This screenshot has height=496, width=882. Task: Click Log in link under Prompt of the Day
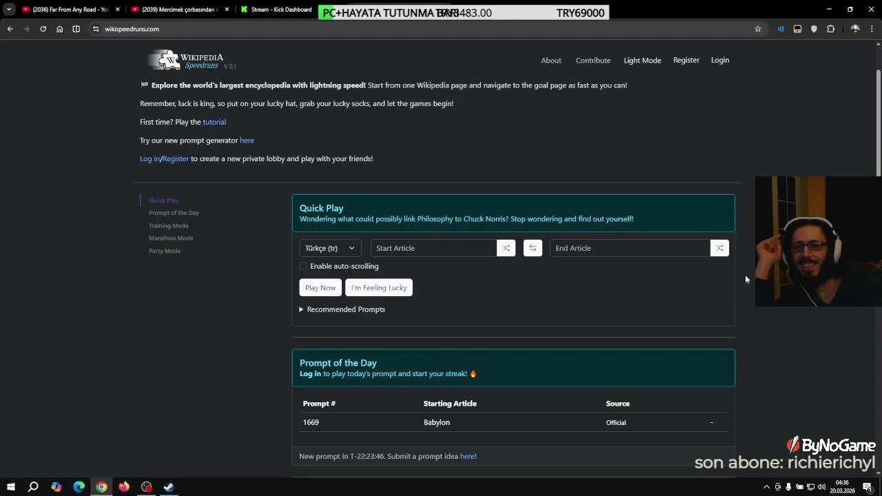tap(310, 373)
